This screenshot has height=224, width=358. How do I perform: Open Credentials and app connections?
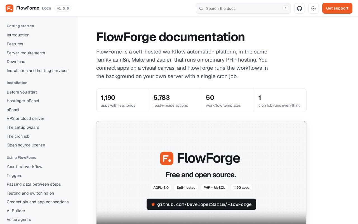coord(38,202)
